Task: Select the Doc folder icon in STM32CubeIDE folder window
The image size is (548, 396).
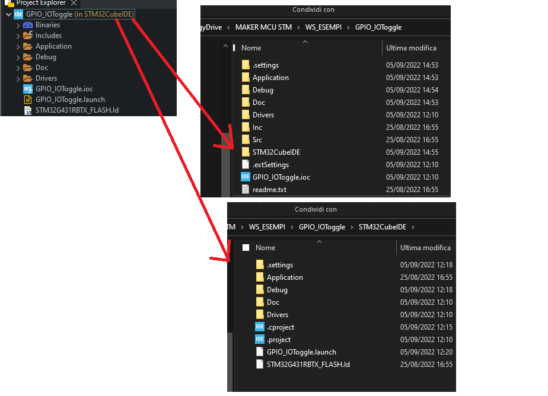Action: [x=260, y=302]
